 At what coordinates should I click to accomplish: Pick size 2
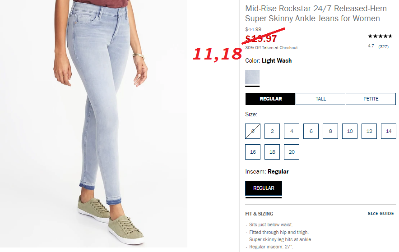click(x=272, y=131)
